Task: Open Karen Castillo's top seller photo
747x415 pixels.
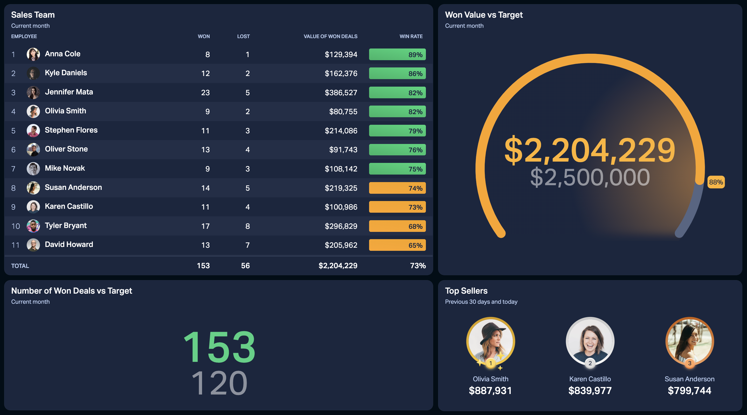Action: coord(590,341)
